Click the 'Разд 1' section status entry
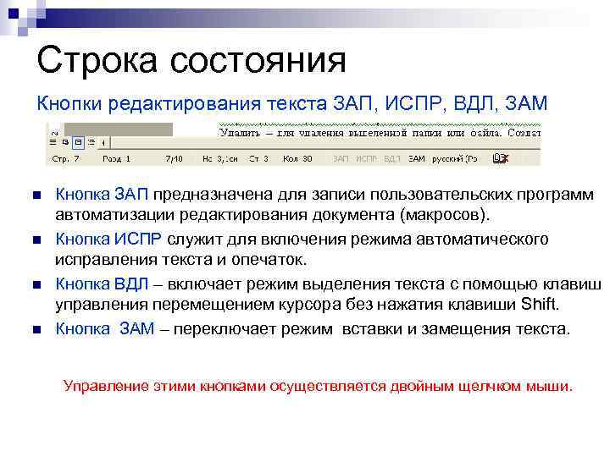The height and width of the screenshot is (457, 610). tap(116, 158)
